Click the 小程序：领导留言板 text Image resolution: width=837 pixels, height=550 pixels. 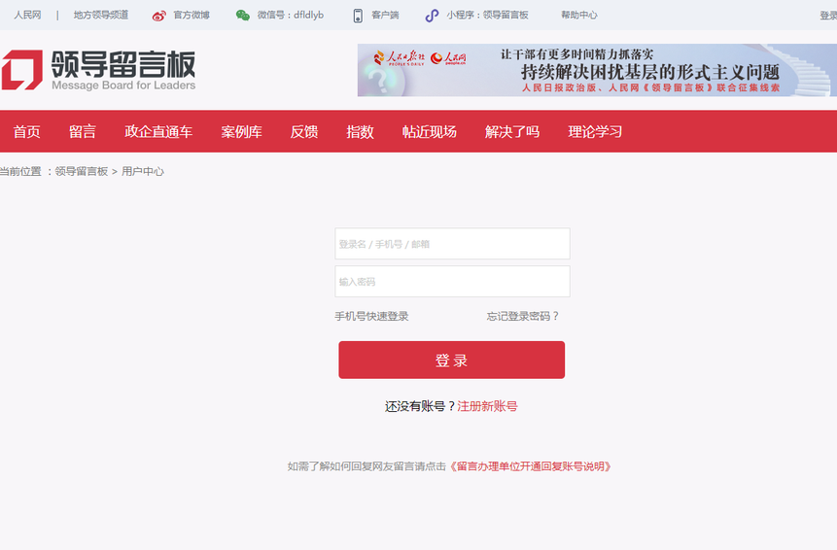coord(487,15)
